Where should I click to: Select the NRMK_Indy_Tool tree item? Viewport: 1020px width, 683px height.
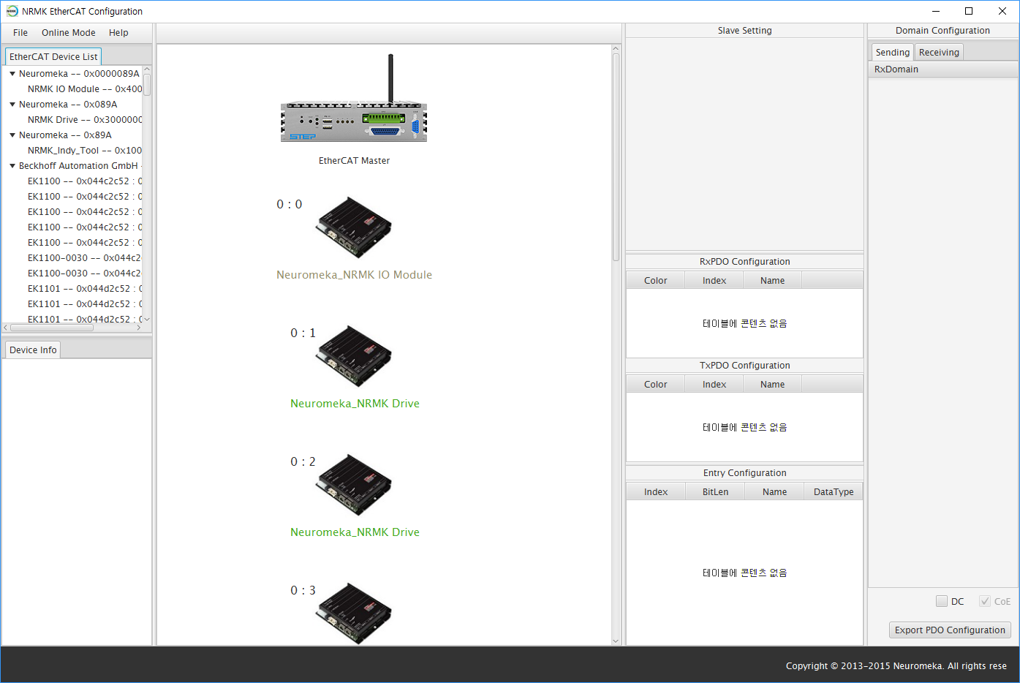pyautogui.click(x=85, y=151)
